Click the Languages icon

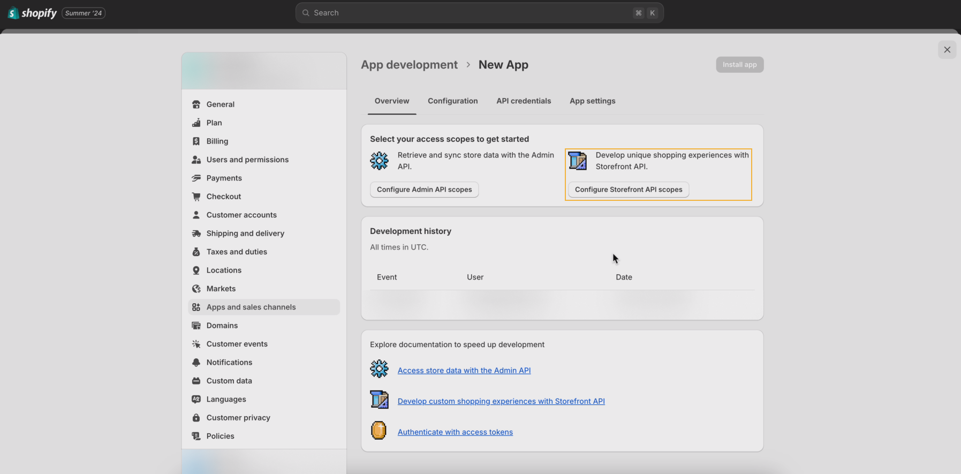196,400
